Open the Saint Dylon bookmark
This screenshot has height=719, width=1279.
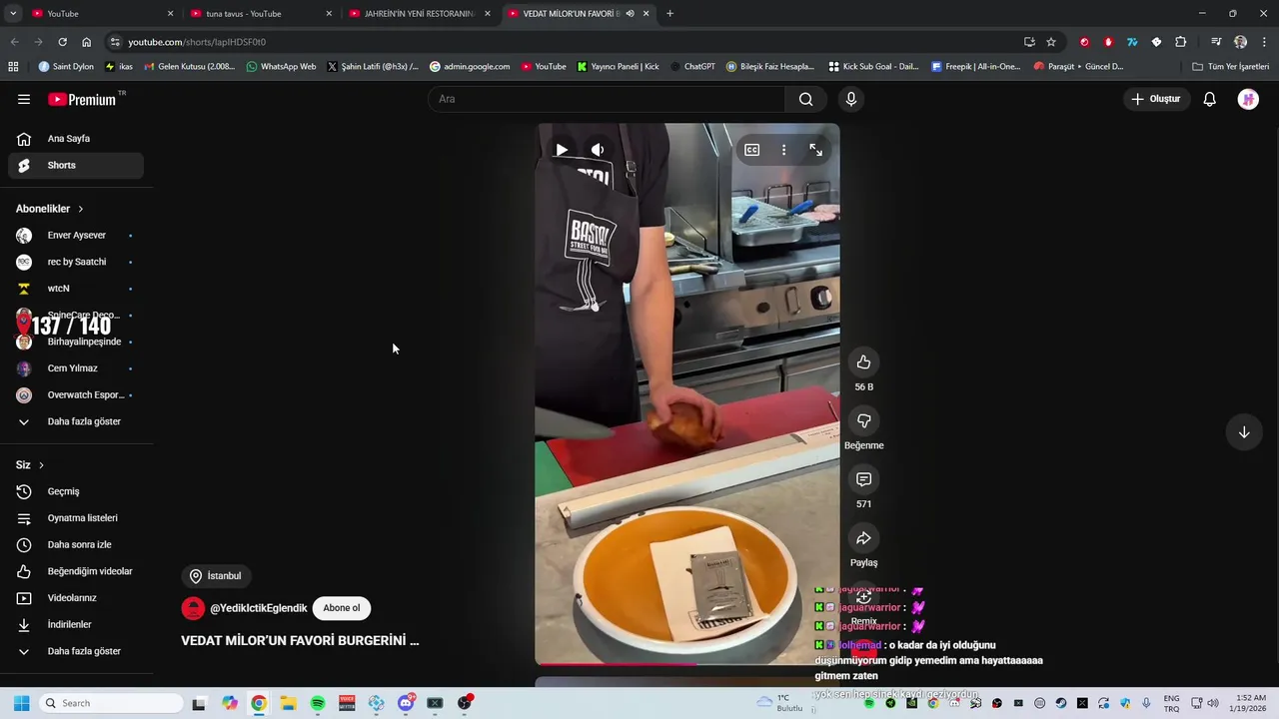click(66, 67)
